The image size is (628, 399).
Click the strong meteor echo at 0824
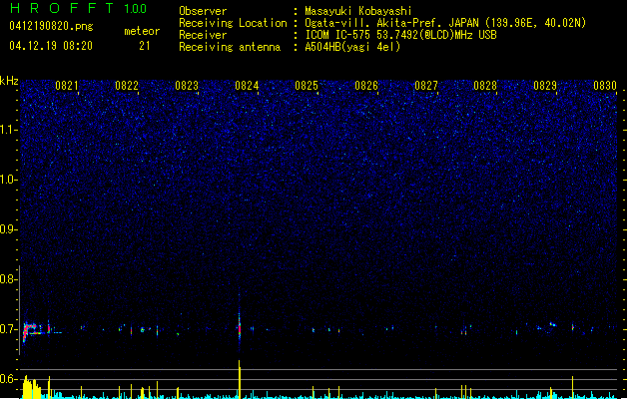240,325
